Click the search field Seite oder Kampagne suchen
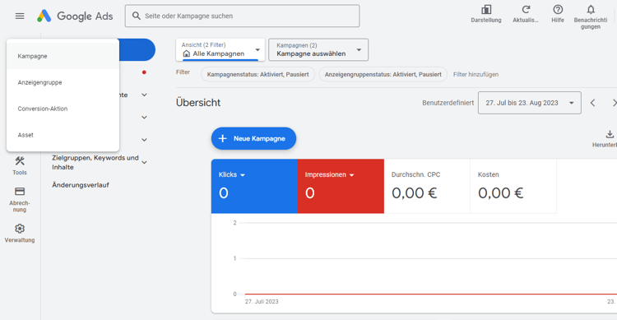This screenshot has height=320, width=617. (x=242, y=16)
